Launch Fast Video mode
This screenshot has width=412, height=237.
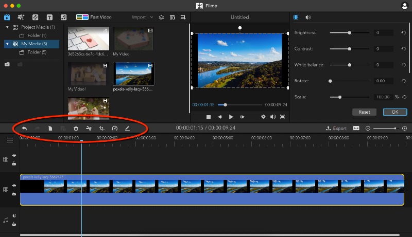[x=94, y=17]
